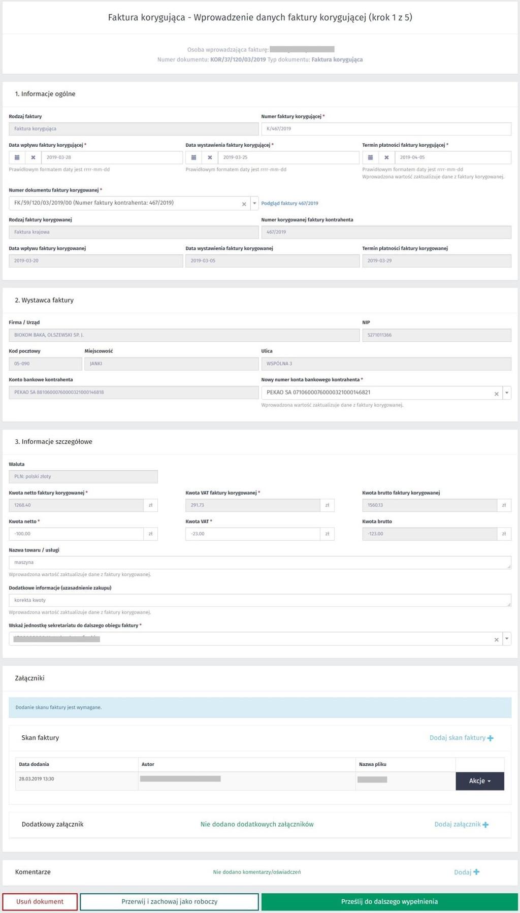Click the Nazwa towaru / usługi field
This screenshot has width=520, height=913.
(260, 563)
